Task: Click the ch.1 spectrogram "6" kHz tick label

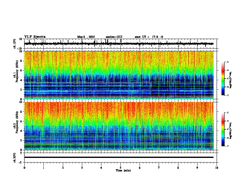Action: tap(21, 70)
